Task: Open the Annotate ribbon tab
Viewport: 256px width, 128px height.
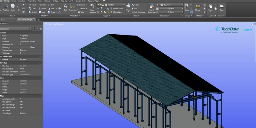Action: click(x=22, y=1)
